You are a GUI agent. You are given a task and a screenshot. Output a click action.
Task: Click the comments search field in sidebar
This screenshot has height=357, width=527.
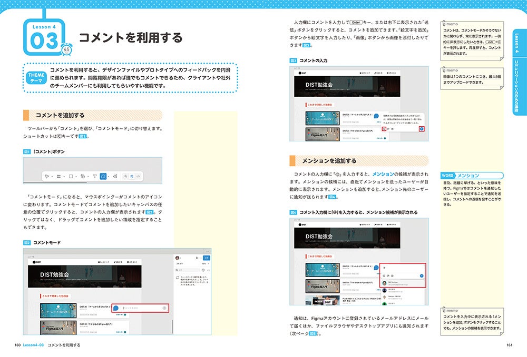tap(188, 270)
